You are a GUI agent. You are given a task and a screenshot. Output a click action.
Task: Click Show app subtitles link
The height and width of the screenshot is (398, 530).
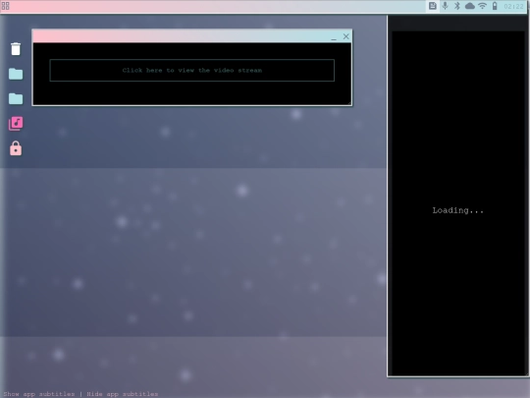click(39, 394)
